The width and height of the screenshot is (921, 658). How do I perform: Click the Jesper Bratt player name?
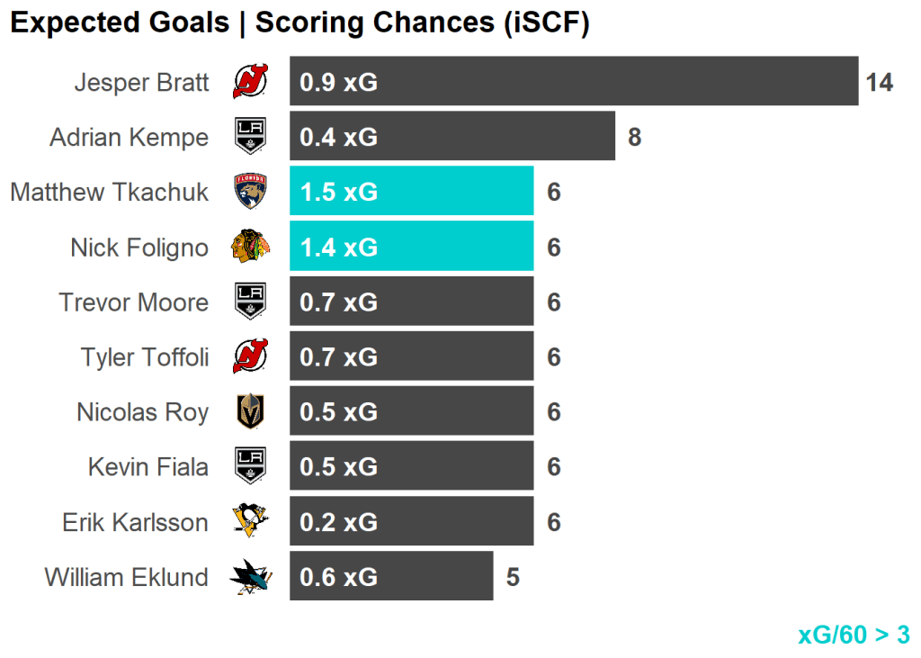(x=141, y=83)
